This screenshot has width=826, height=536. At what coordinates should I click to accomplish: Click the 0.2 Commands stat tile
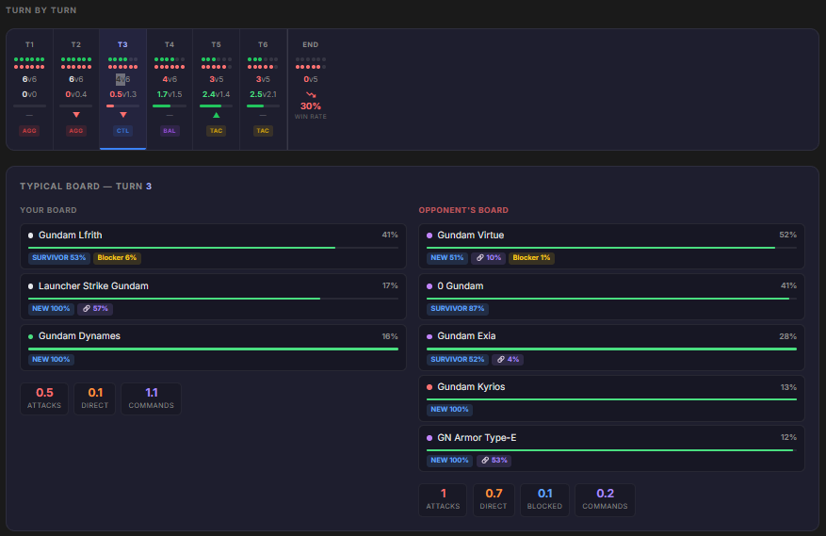(605, 499)
